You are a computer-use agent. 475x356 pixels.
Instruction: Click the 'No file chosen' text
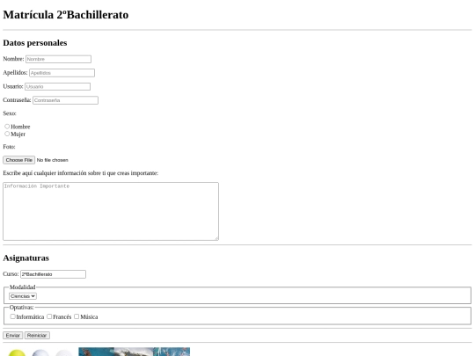pyautogui.click(x=53, y=160)
